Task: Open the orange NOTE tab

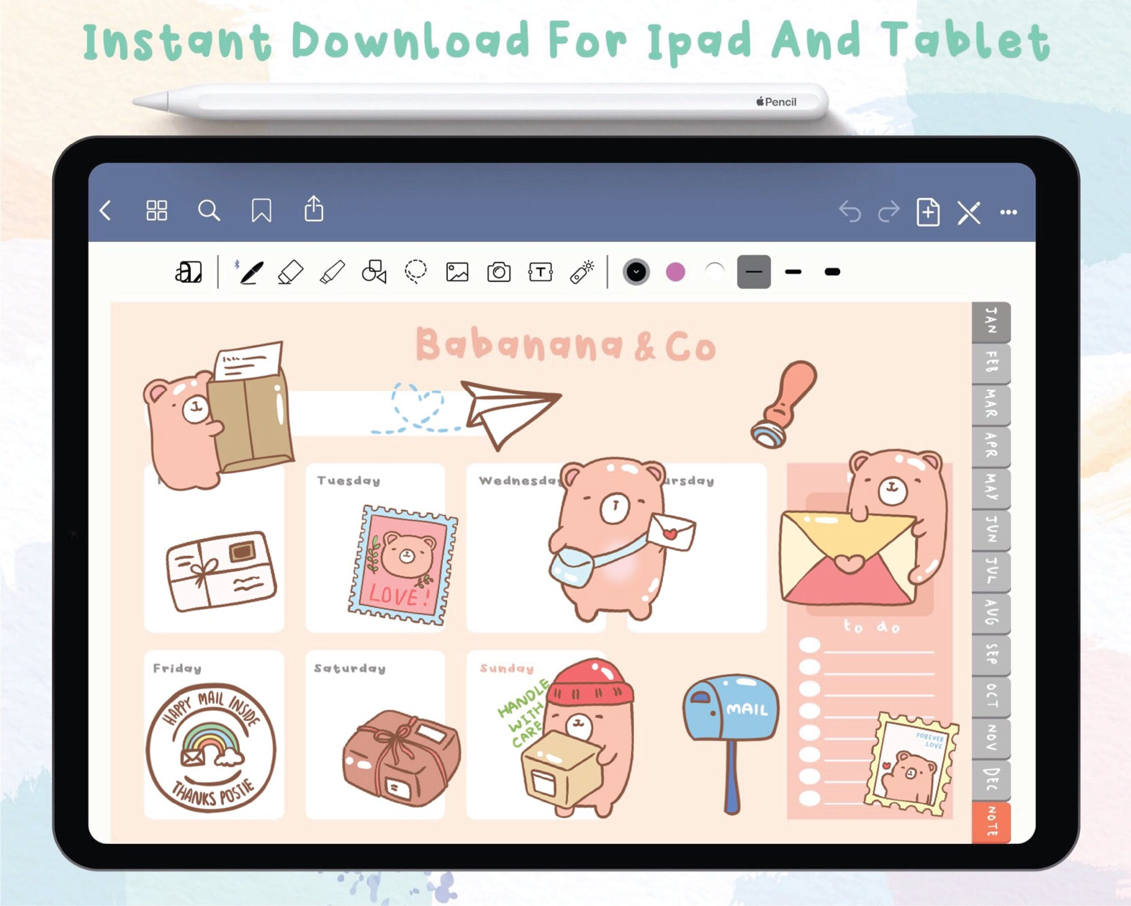Action: click(x=991, y=822)
